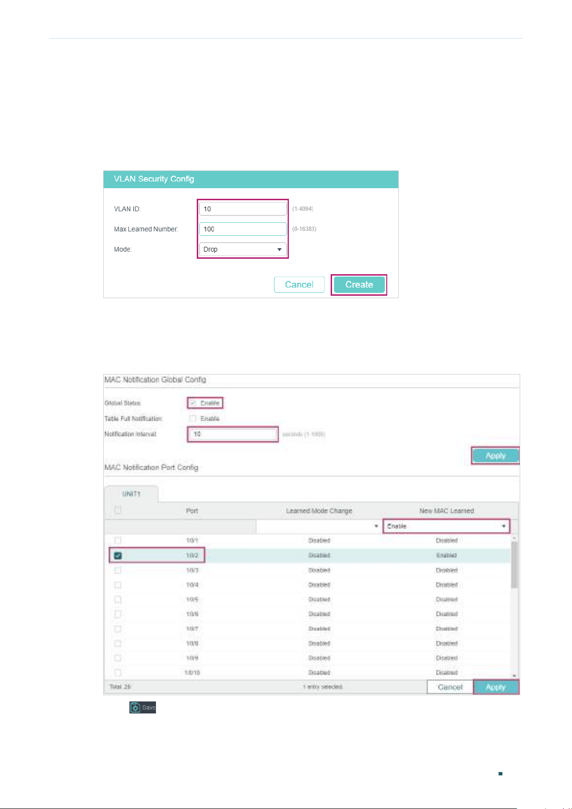Open the Mode dropdown arrow showing Drop

pyautogui.click(x=279, y=250)
